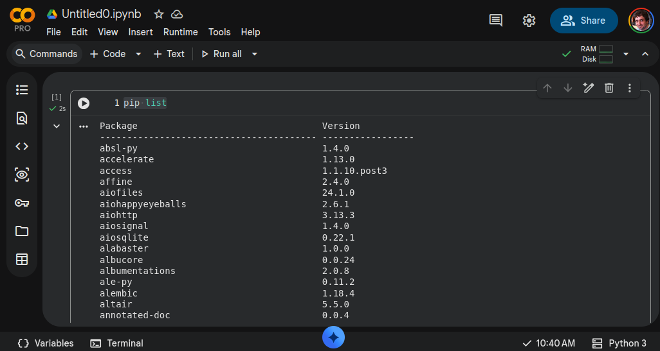This screenshot has height=351, width=660.
Task: Open the Terminal from the status bar
Action: [117, 343]
